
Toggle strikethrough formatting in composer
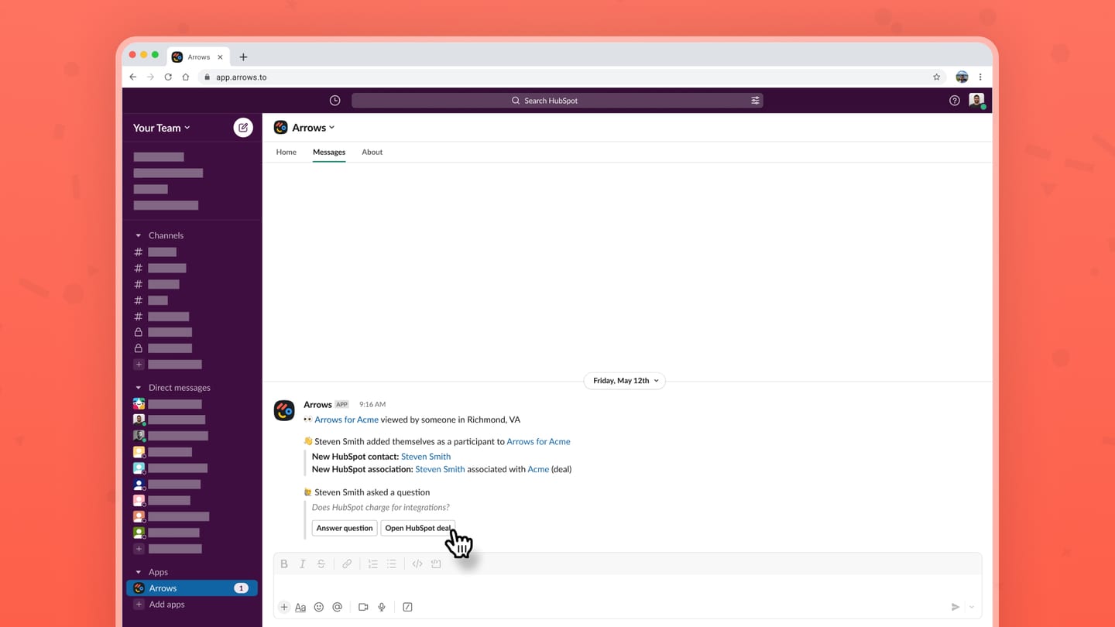(321, 564)
